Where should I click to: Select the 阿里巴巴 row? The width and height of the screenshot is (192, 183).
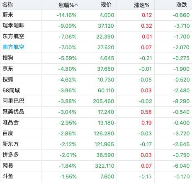point(96,101)
